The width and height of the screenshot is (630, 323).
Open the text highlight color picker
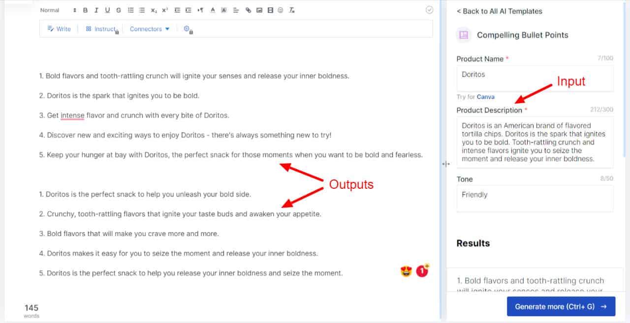point(224,10)
